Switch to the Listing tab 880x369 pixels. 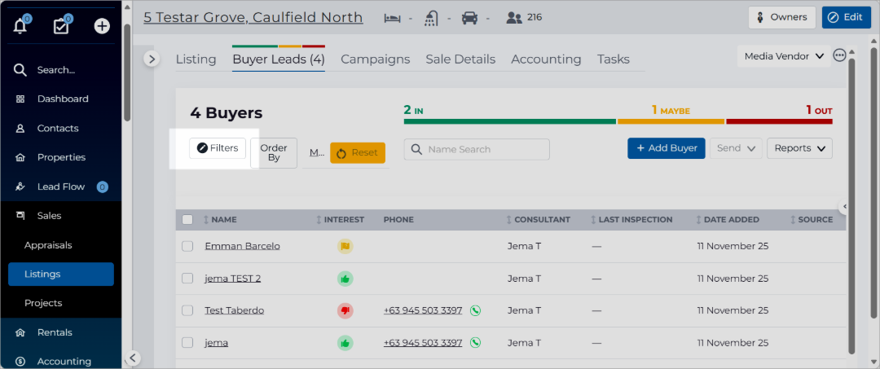pyautogui.click(x=196, y=59)
